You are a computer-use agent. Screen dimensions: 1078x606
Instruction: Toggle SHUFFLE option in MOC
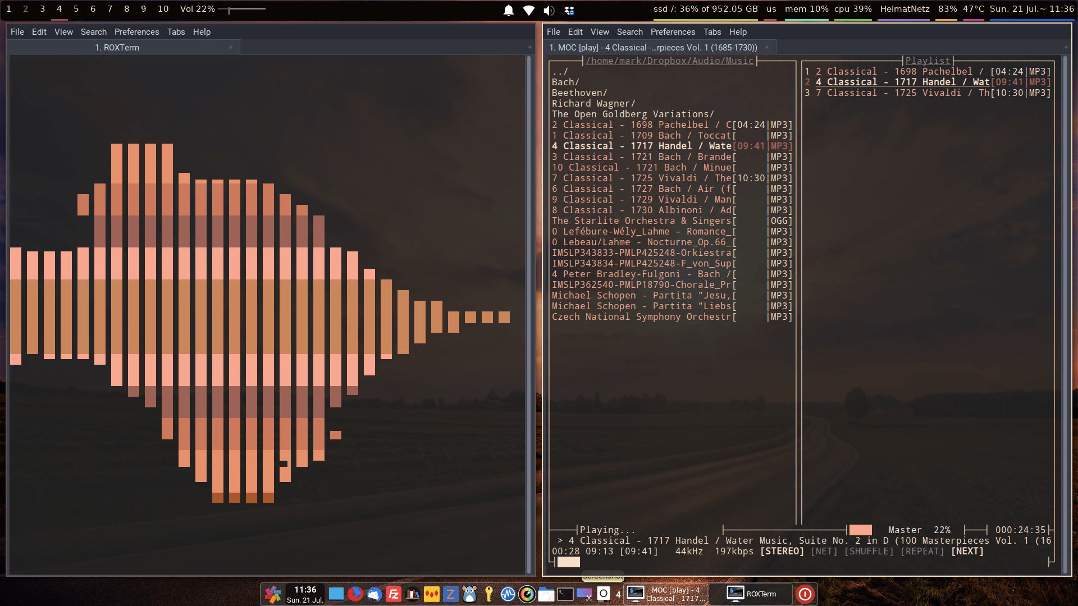click(869, 552)
